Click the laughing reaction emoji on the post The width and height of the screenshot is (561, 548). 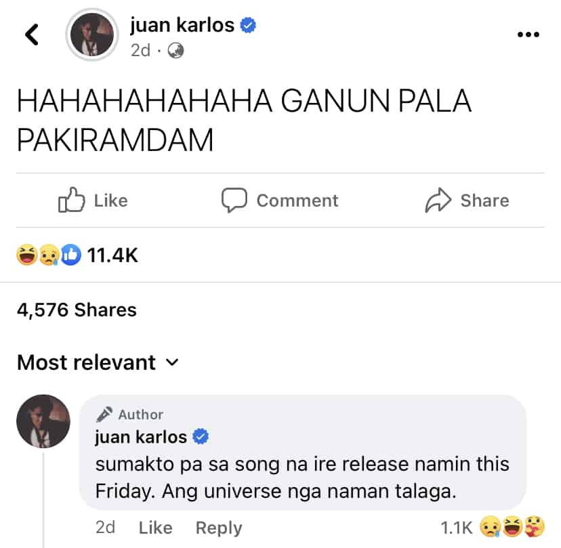tap(27, 255)
